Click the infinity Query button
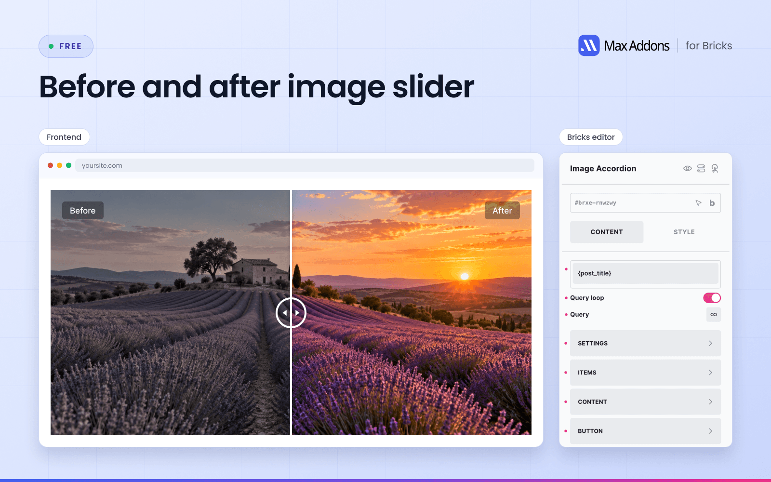Image resolution: width=771 pixels, height=482 pixels. click(714, 314)
